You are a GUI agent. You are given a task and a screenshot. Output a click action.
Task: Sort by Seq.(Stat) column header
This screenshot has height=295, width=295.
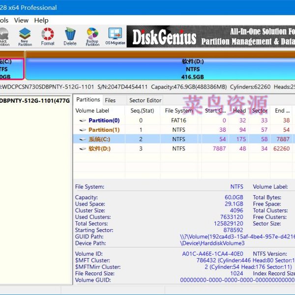pyautogui.click(x=142, y=111)
